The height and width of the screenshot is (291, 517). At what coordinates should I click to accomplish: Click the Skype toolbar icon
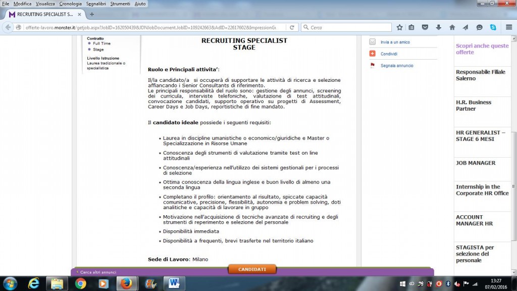493,27
